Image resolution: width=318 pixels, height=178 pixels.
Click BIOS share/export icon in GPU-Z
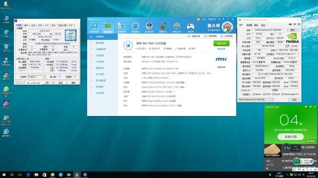[288, 46]
